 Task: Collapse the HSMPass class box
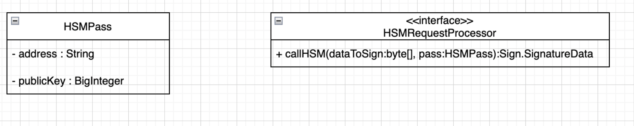point(15,21)
